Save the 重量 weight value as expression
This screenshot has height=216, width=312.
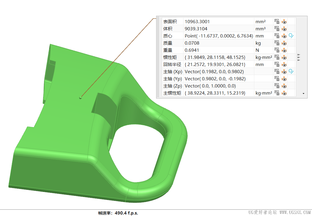(x=277, y=50)
